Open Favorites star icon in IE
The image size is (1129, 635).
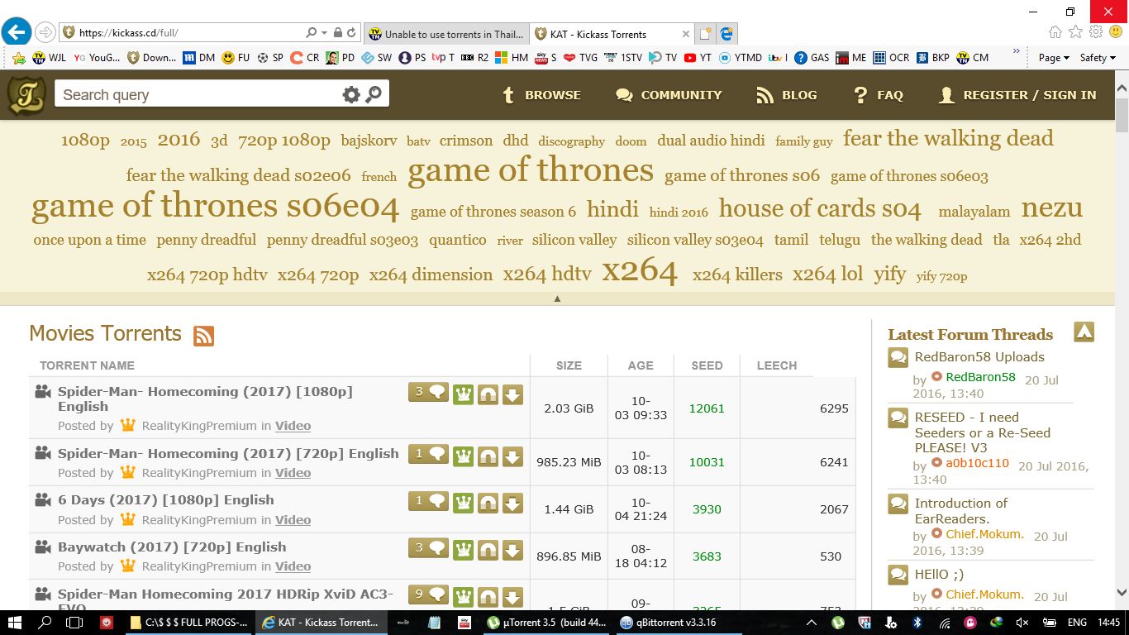(x=1075, y=31)
